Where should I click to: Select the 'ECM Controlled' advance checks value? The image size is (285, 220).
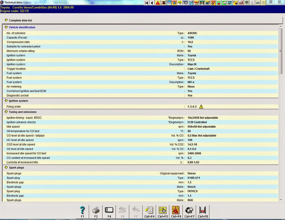click(x=197, y=122)
